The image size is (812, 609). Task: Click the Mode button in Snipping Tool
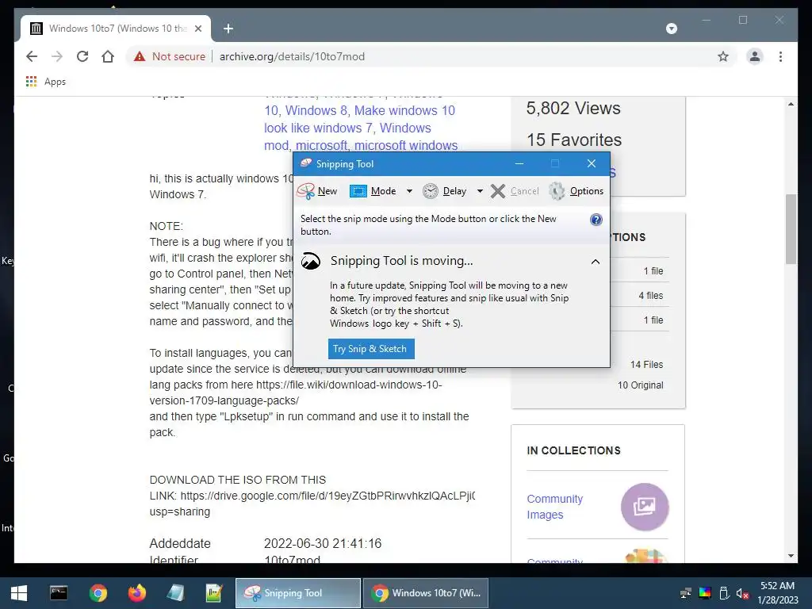click(373, 191)
